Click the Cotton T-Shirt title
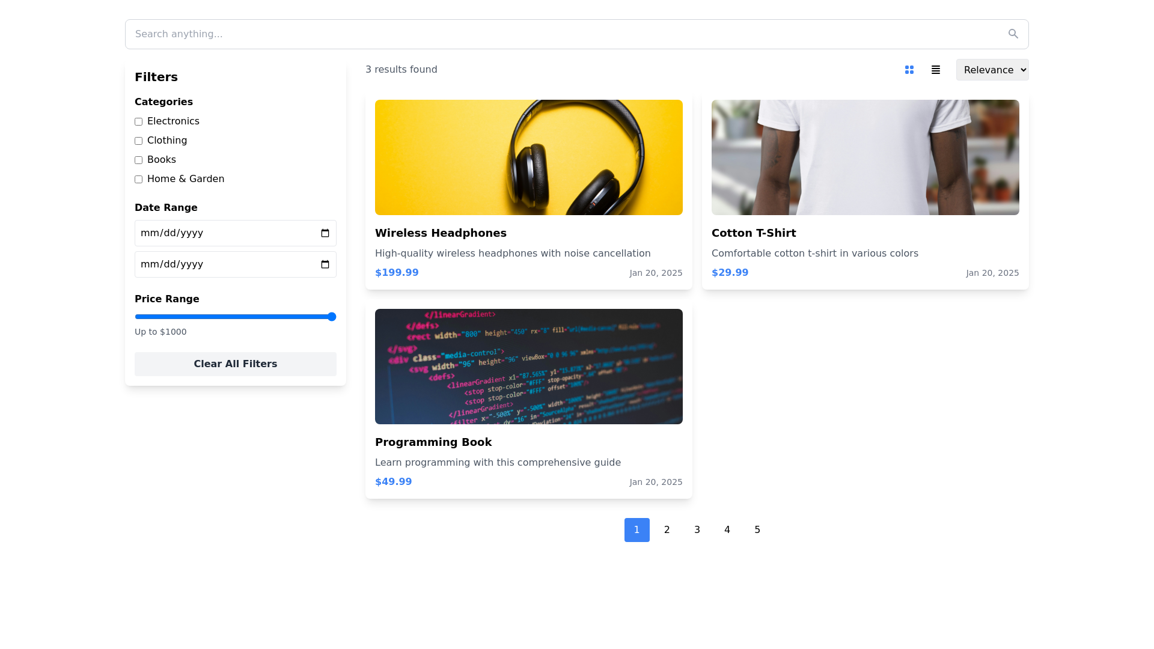 click(x=753, y=233)
